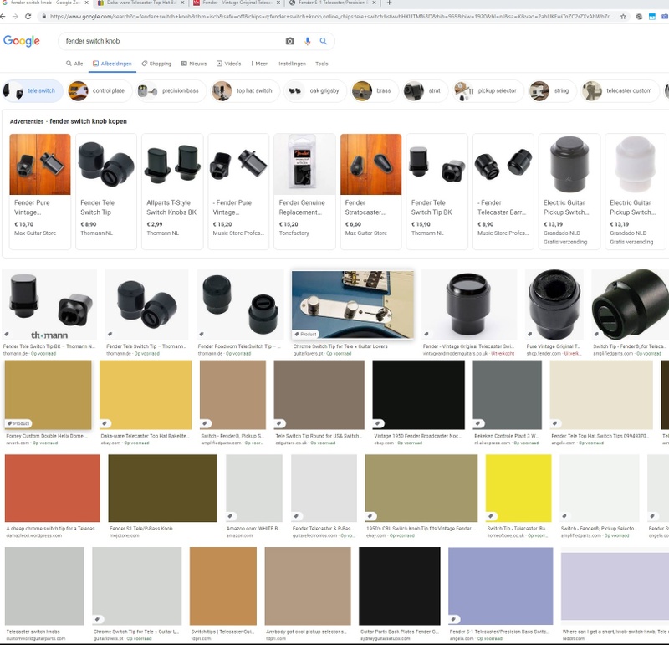Screen dimensions: 669x645
Task: Open the Tools filter options
Action: pos(322,64)
